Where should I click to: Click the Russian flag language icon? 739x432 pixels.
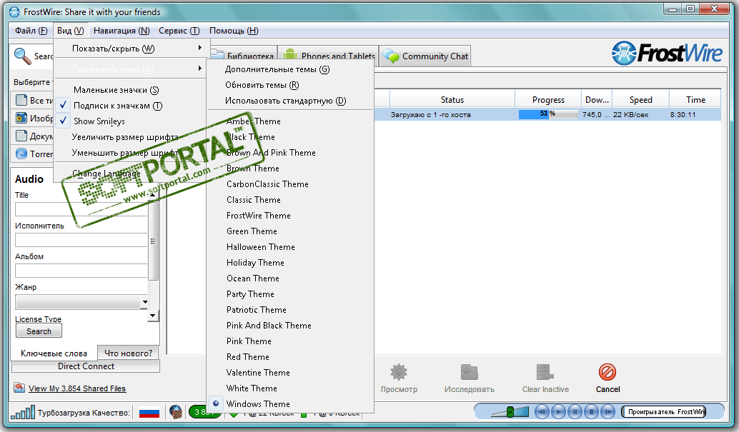(149, 413)
